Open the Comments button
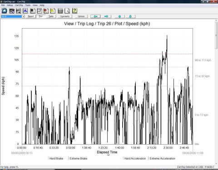 pyautogui.click(x=64, y=16)
